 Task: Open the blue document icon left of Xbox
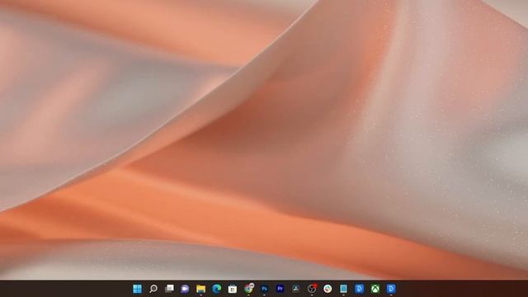point(360,289)
